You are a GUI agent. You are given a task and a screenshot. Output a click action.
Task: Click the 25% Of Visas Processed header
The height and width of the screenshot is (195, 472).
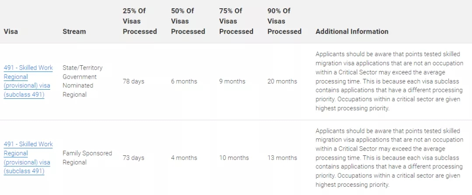coord(139,21)
